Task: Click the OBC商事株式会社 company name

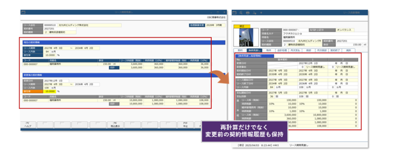Action: 217,17
